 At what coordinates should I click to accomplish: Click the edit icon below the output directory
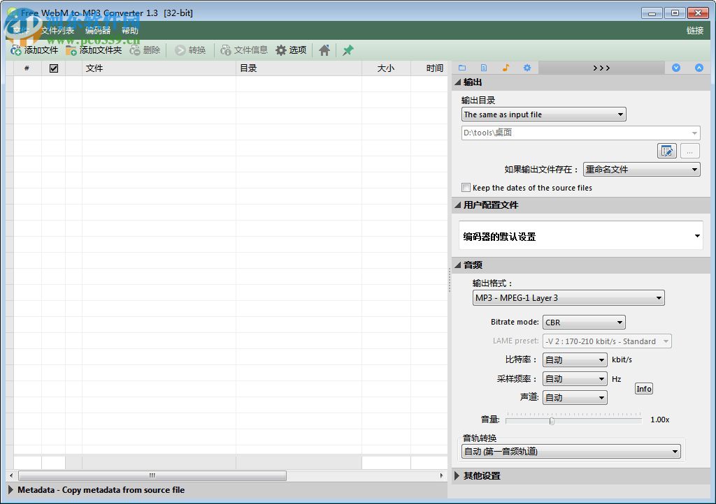(667, 151)
